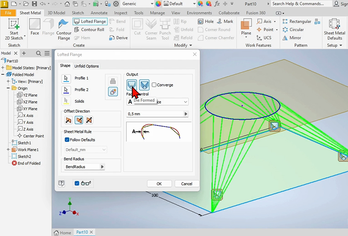This screenshot has height=236, width=348.
Task: Expand the Modify panel dropdown
Action: pos(183,45)
